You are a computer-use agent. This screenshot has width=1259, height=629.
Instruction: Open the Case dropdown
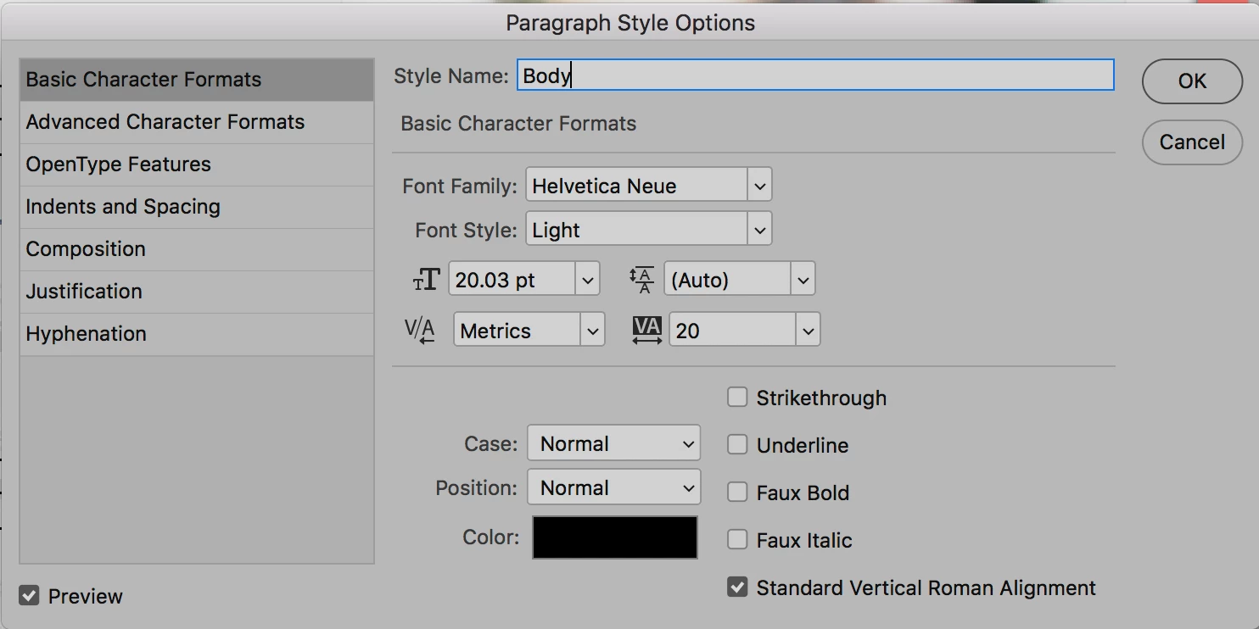614,443
